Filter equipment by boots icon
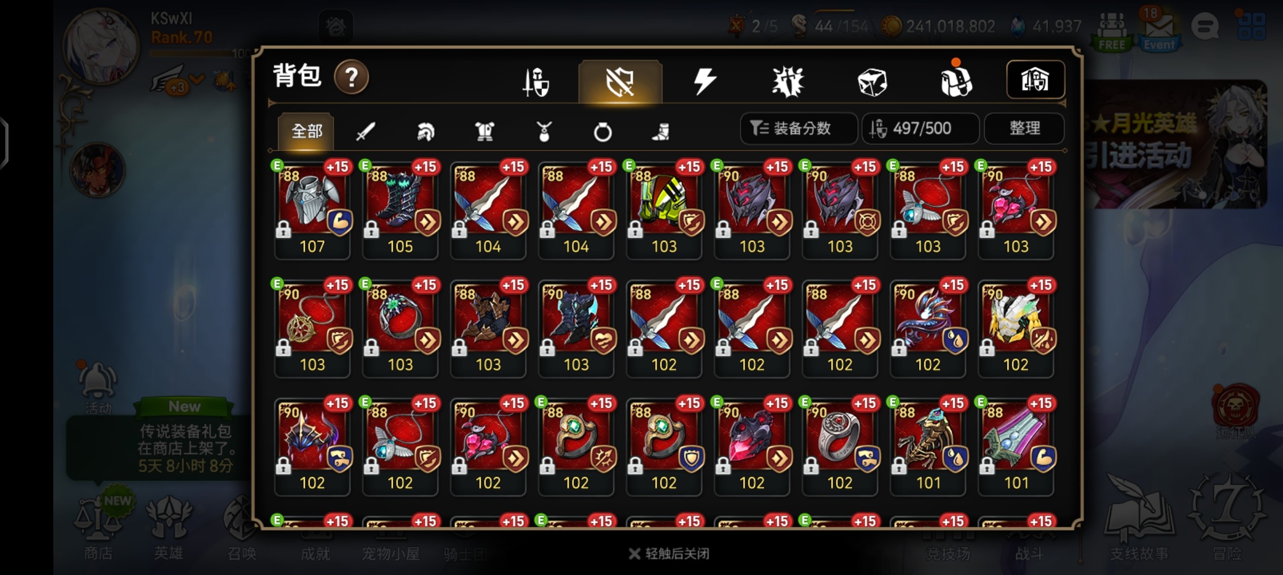The image size is (1283, 575). click(x=661, y=132)
